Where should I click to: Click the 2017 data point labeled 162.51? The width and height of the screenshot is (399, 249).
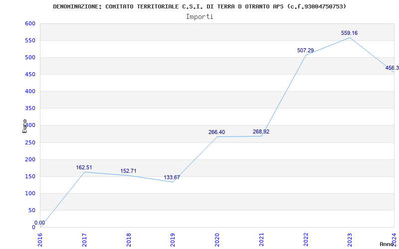pos(84,168)
